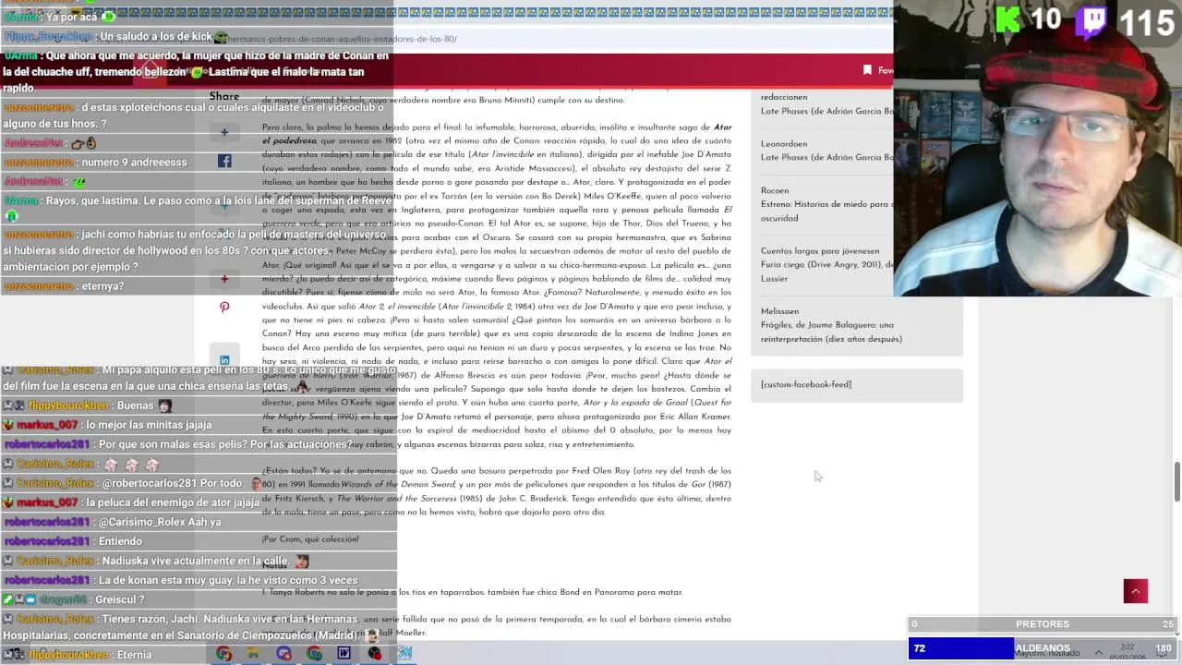
Task: Open 'Frágiles, de Jaume Balaguero' link
Action: (827, 325)
